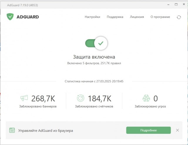Viewport: 188px width, 145px height.
Task: Click the Управляйте AdGuard из браузера text
Action: pos(46,131)
